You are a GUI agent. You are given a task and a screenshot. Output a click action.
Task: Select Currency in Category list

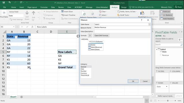[84, 73]
